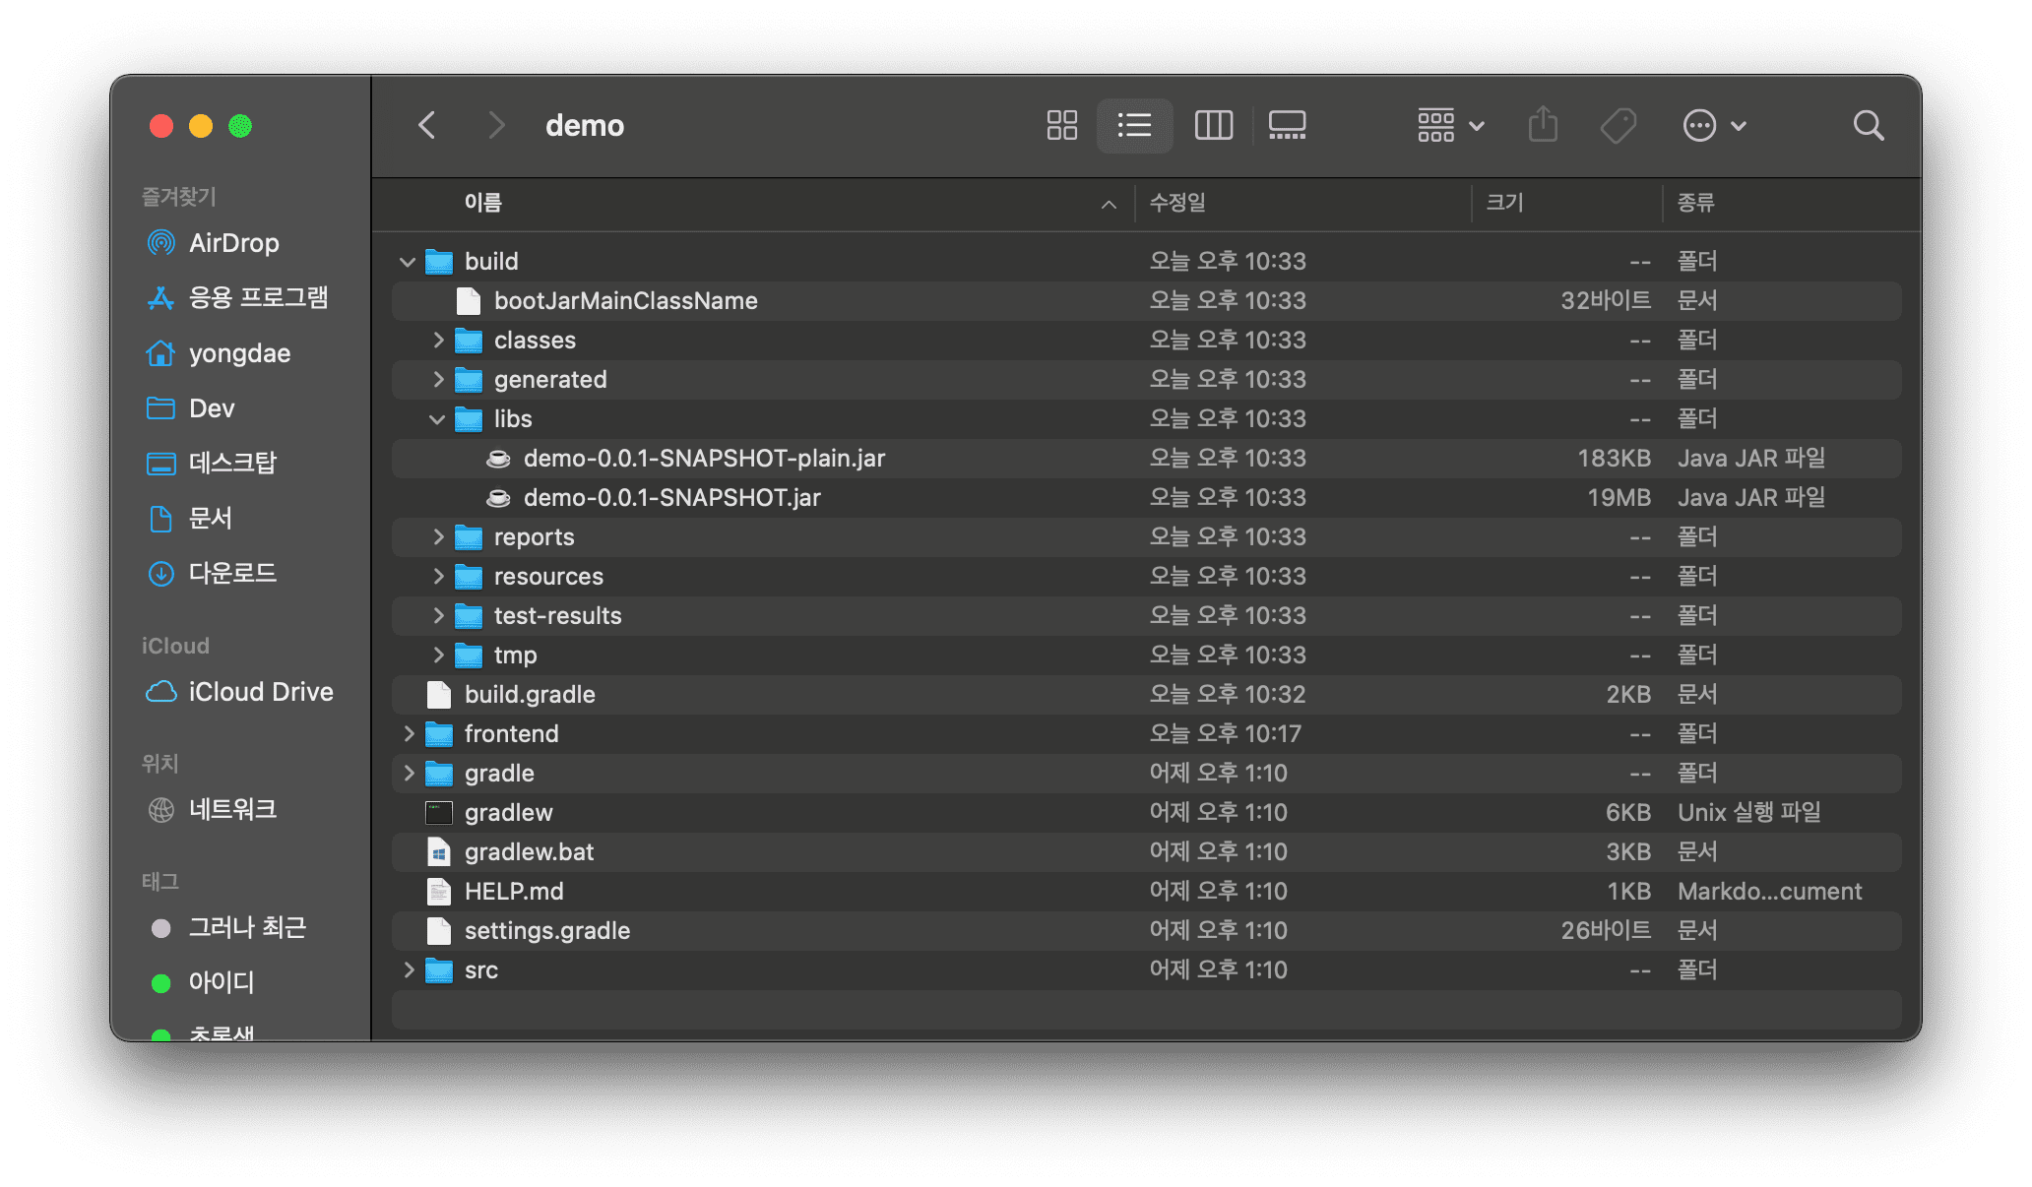Select the green 아이디 tag
This screenshot has height=1187, width=2032.
(x=221, y=982)
